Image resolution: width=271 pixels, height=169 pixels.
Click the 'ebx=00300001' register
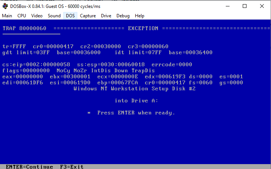tap(70, 77)
